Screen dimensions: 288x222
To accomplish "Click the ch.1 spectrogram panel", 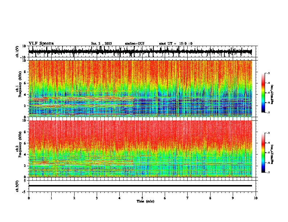I will [x=140, y=89].
